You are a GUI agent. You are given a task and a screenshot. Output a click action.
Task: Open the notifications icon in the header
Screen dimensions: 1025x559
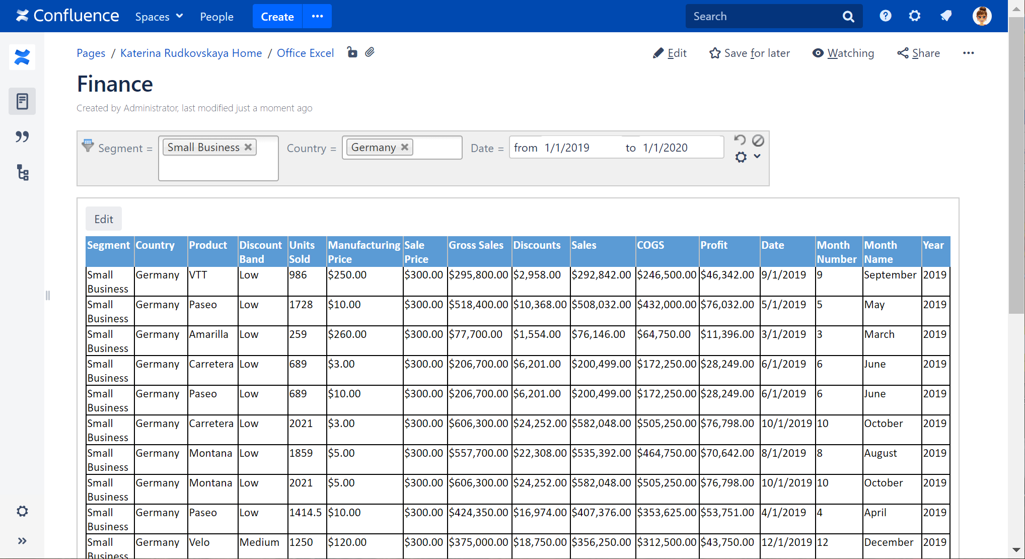tap(946, 16)
